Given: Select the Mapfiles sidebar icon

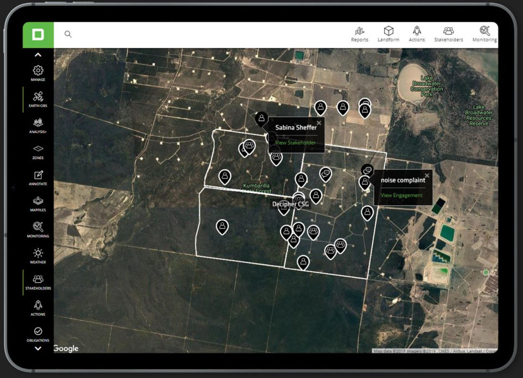Looking at the screenshot, I should click(38, 204).
